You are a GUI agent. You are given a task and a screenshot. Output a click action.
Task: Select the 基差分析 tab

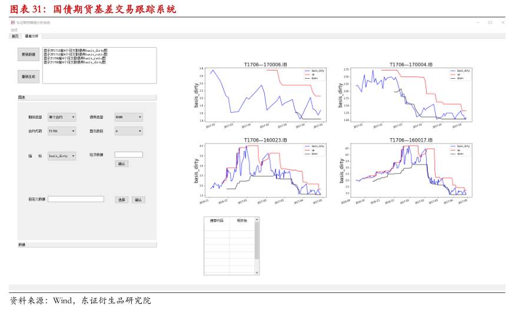pos(32,36)
